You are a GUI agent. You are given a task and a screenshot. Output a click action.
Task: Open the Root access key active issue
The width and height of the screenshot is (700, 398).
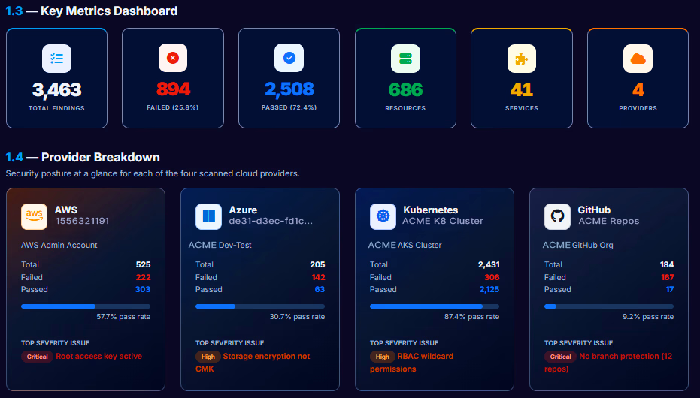click(x=99, y=356)
